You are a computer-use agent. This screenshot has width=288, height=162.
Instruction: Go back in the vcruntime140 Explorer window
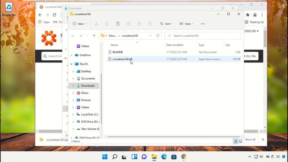pos(73,36)
